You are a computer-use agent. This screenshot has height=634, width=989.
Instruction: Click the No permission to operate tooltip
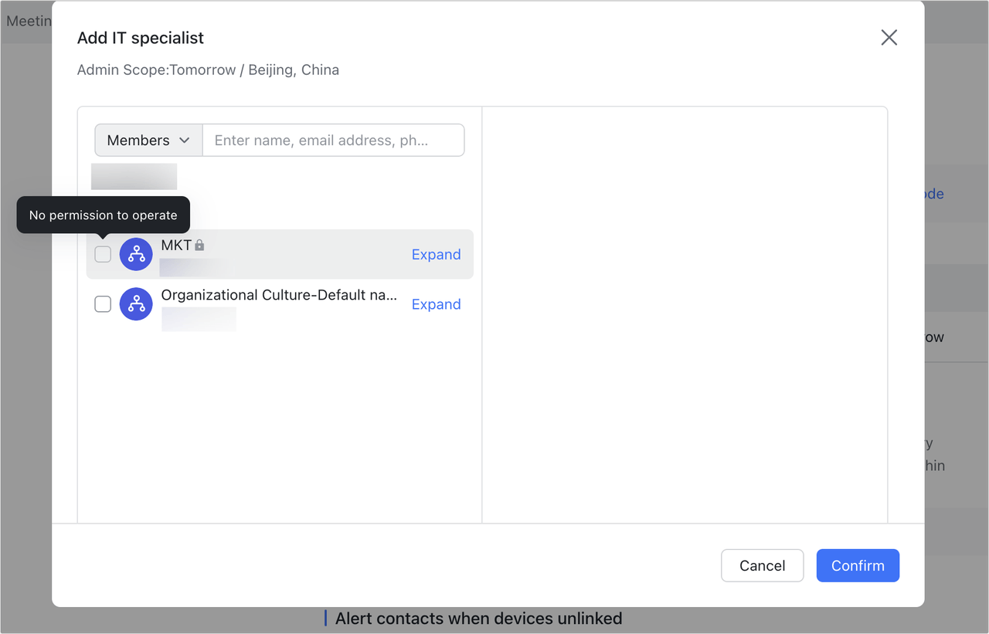[103, 215]
